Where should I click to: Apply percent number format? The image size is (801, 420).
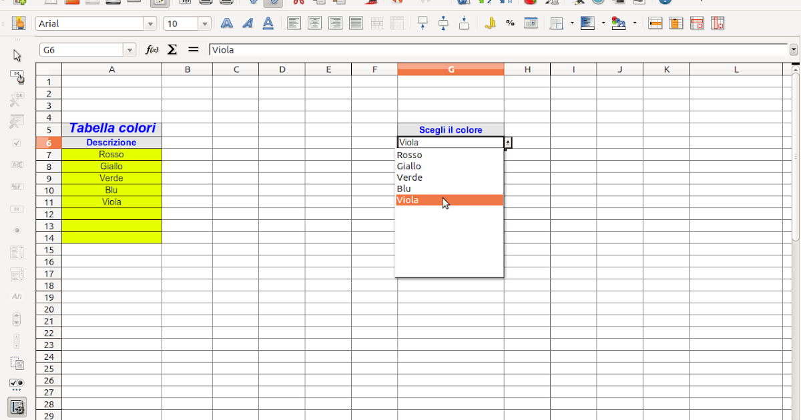point(509,23)
